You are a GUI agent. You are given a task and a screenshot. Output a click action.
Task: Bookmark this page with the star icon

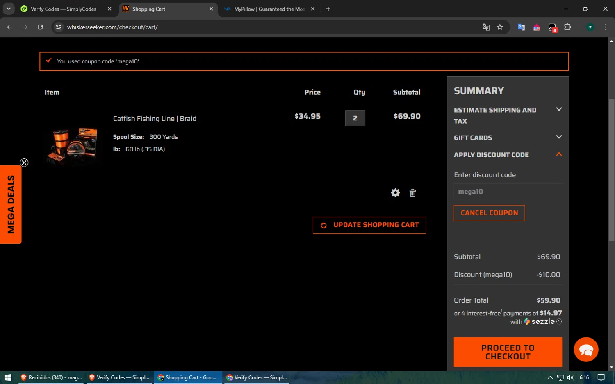[500, 27]
